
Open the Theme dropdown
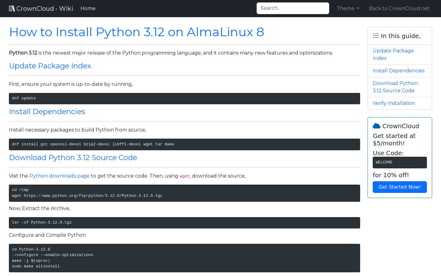(x=348, y=8)
